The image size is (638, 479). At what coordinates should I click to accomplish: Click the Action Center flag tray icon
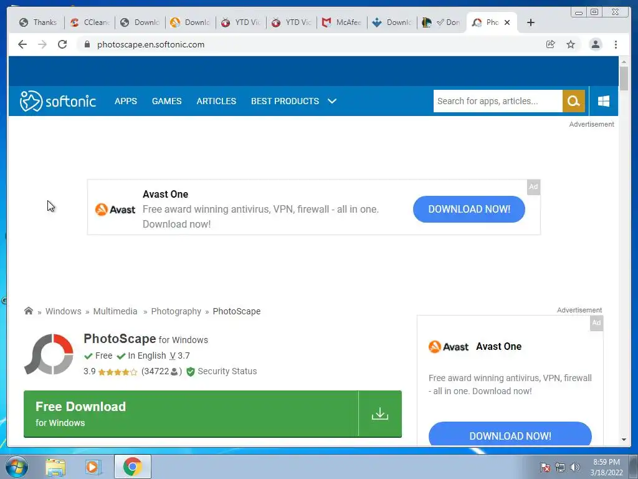click(545, 467)
